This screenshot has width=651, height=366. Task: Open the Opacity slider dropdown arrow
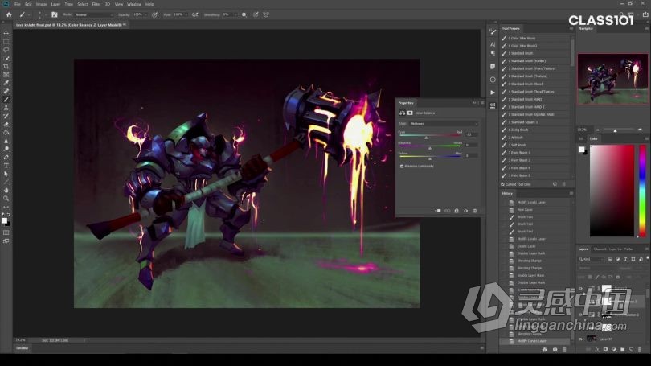pos(146,14)
